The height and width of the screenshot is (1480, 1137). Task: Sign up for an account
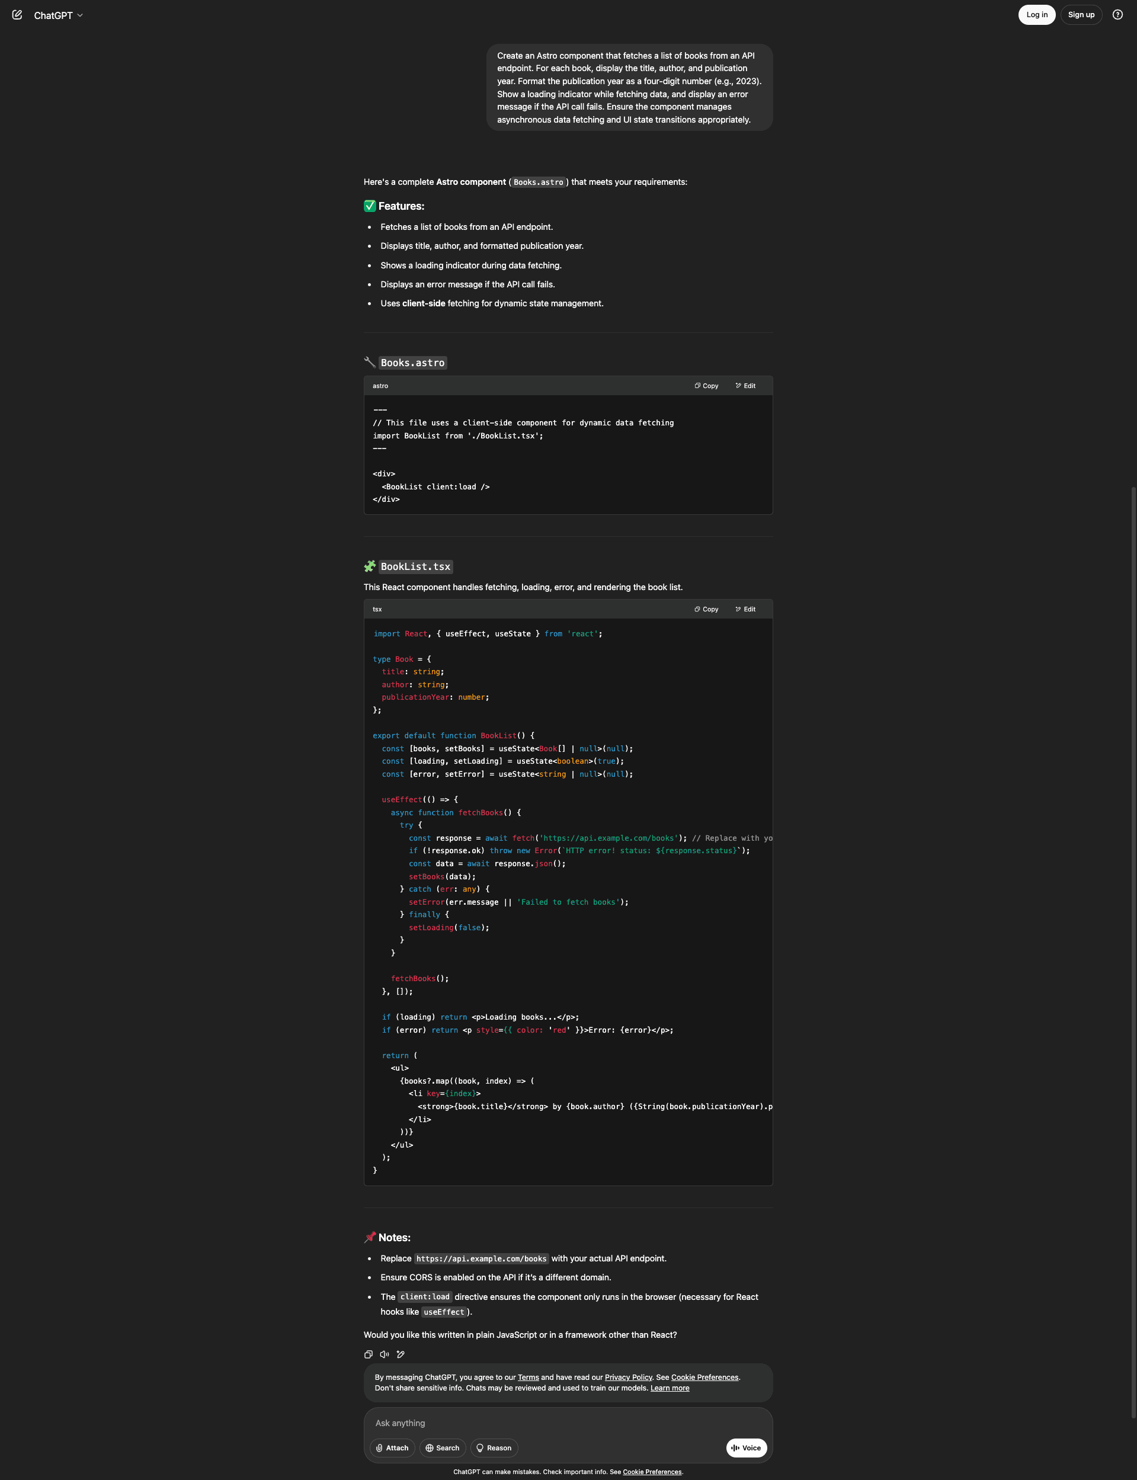(x=1081, y=14)
